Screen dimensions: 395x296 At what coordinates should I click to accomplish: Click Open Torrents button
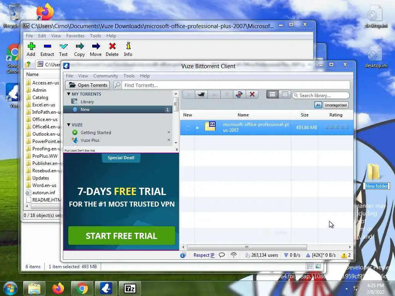tap(88, 85)
